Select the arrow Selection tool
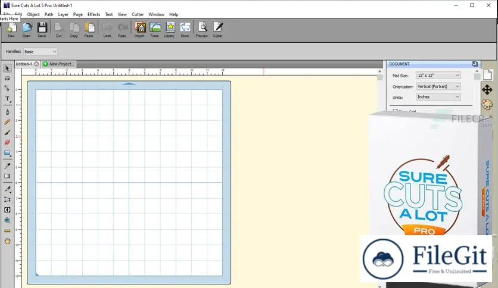 (7, 68)
